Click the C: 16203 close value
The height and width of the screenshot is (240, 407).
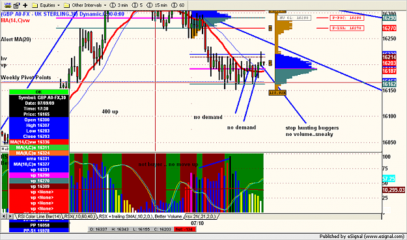[163, 230]
